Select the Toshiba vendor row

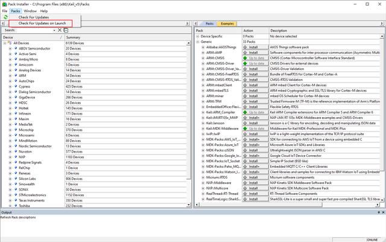(24, 206)
